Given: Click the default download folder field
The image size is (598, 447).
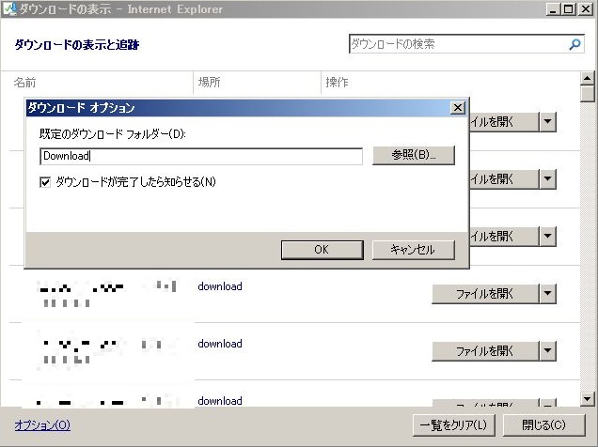Looking at the screenshot, I should pyautogui.click(x=201, y=156).
